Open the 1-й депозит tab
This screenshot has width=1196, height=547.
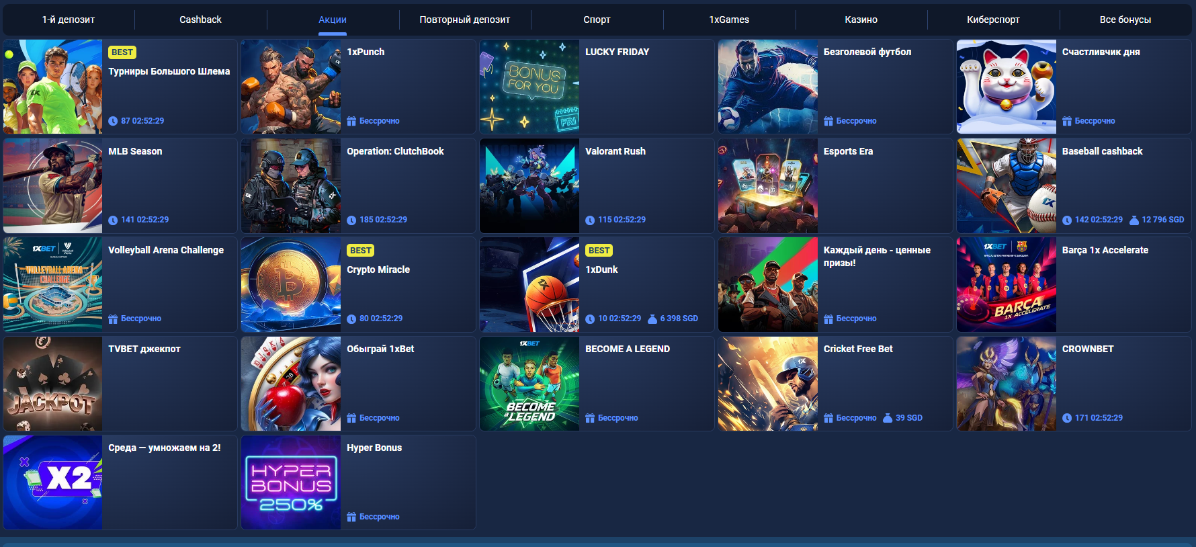pyautogui.click(x=69, y=19)
